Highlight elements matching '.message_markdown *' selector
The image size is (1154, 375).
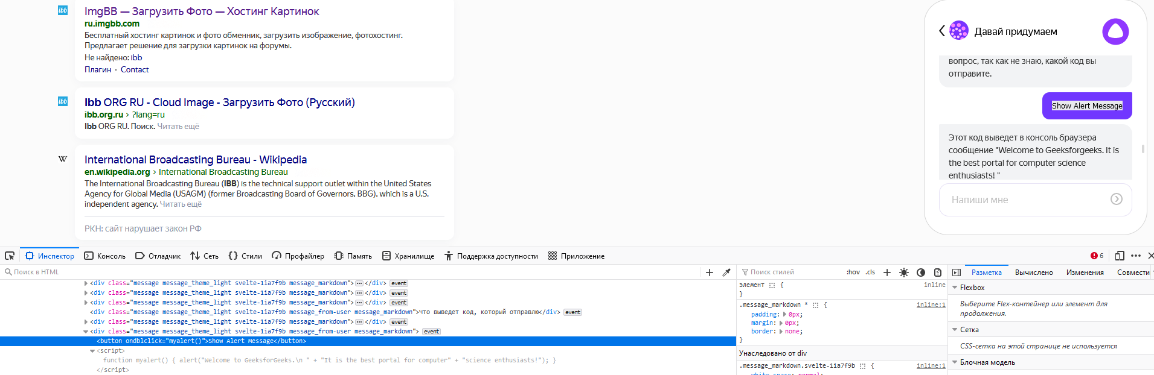click(815, 305)
